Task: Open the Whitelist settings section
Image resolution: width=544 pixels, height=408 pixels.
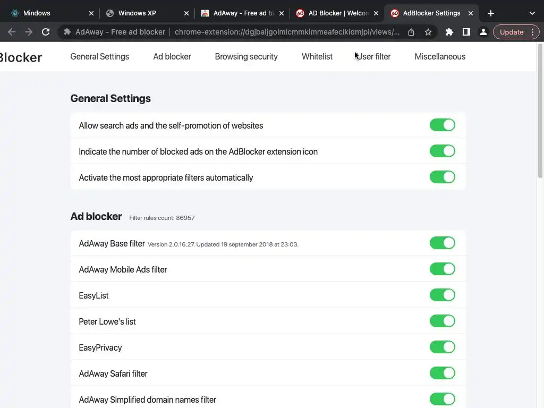Action: (317, 56)
